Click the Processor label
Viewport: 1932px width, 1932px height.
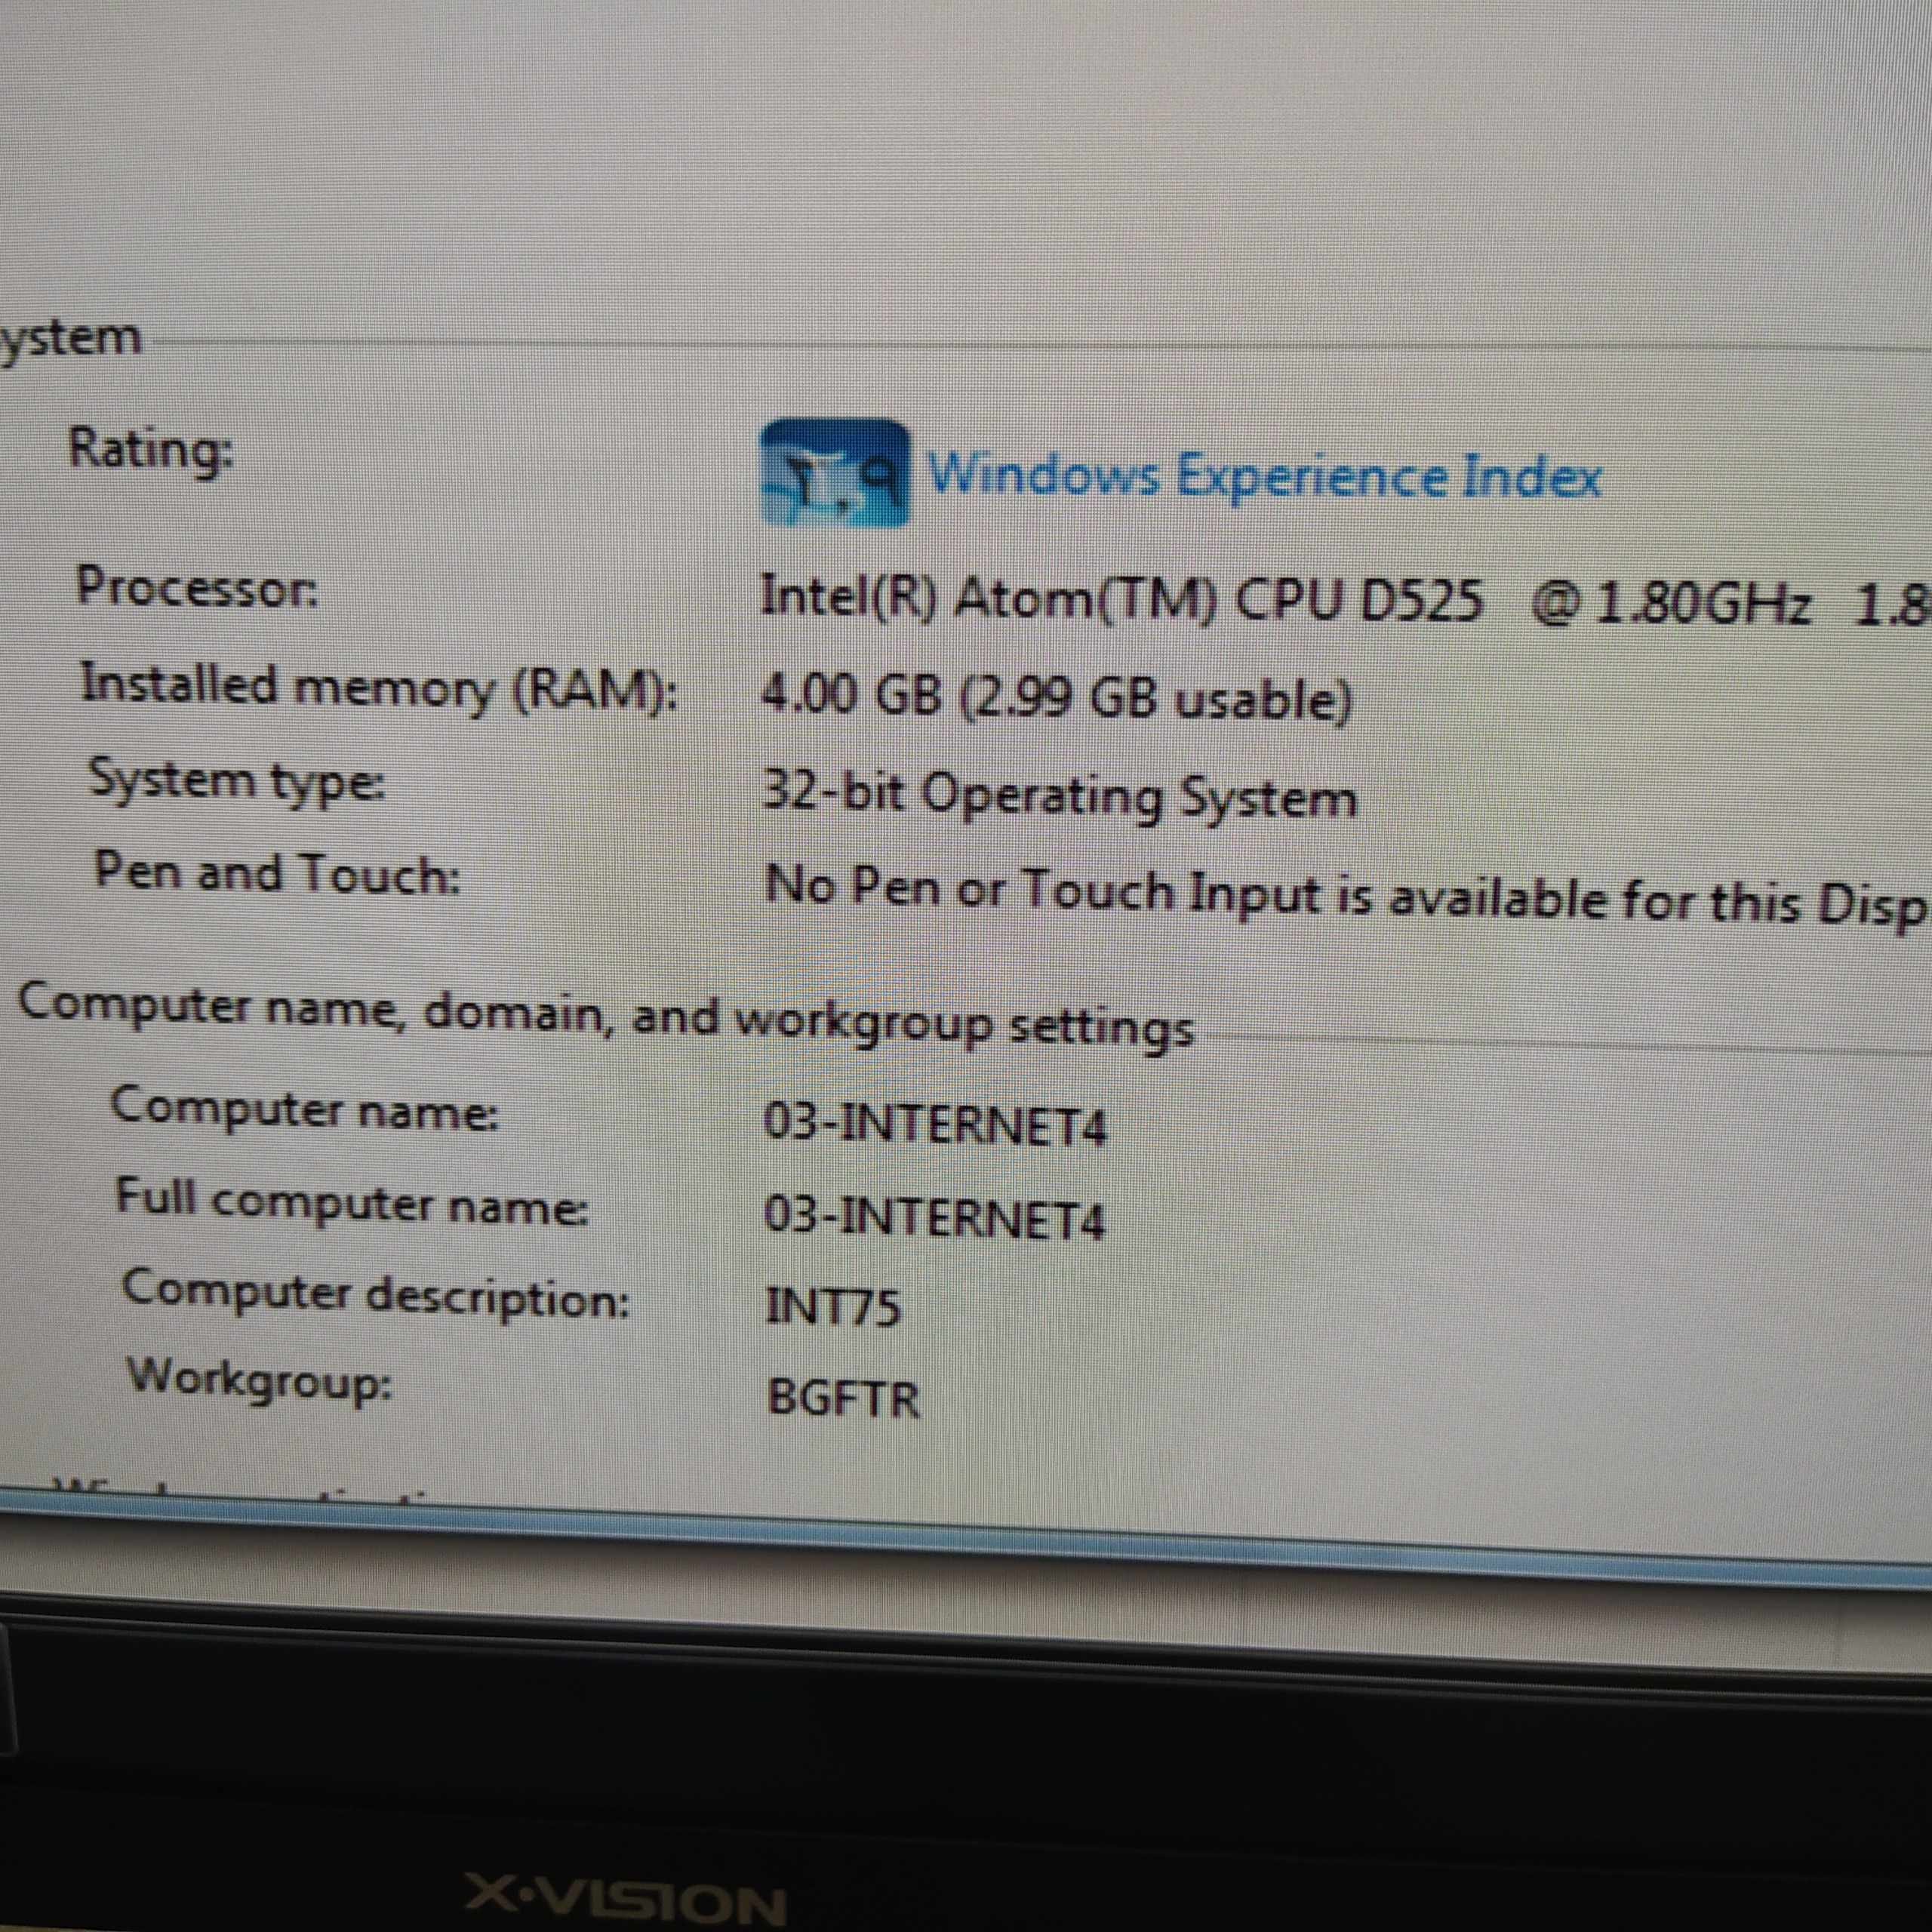tap(198, 587)
